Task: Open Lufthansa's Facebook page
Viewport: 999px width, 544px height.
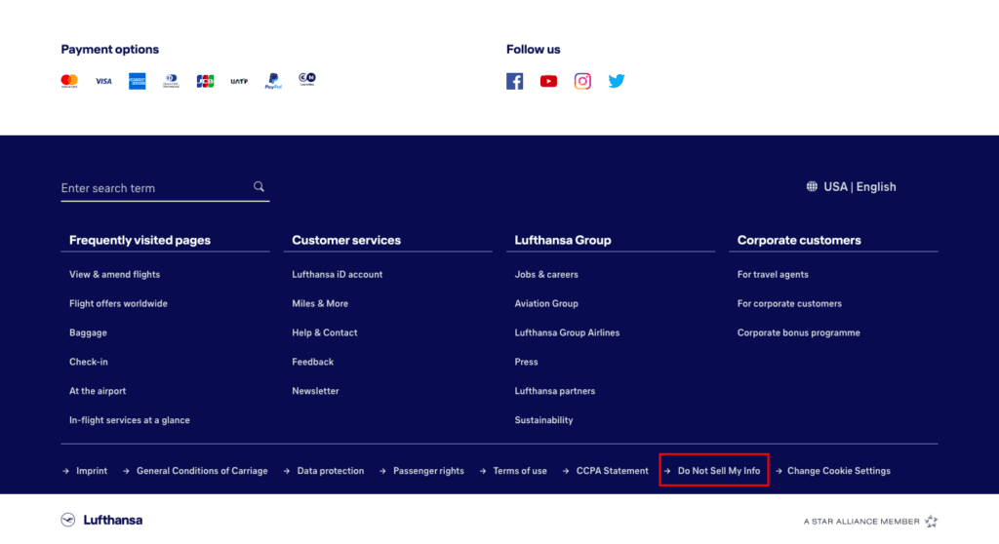Action: click(515, 81)
